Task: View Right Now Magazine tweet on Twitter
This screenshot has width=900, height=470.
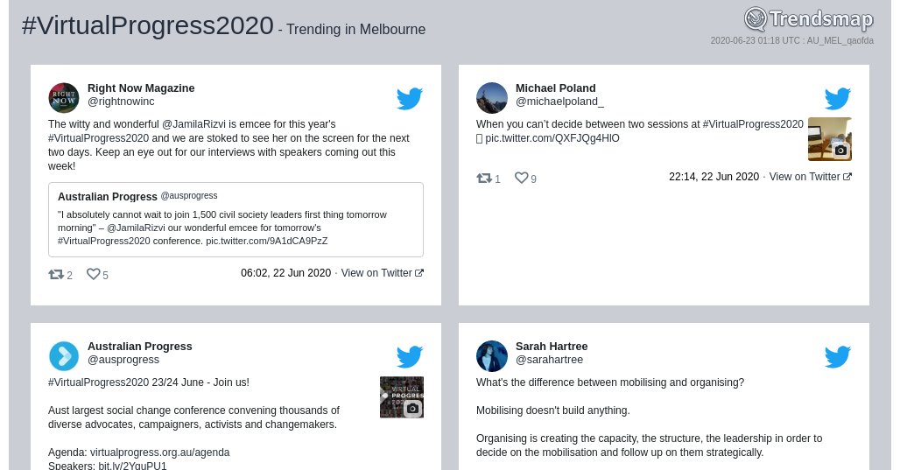Action: 383,273
